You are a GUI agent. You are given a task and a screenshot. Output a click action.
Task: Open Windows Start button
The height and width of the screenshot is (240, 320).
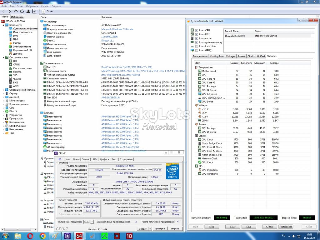pos(5,236)
